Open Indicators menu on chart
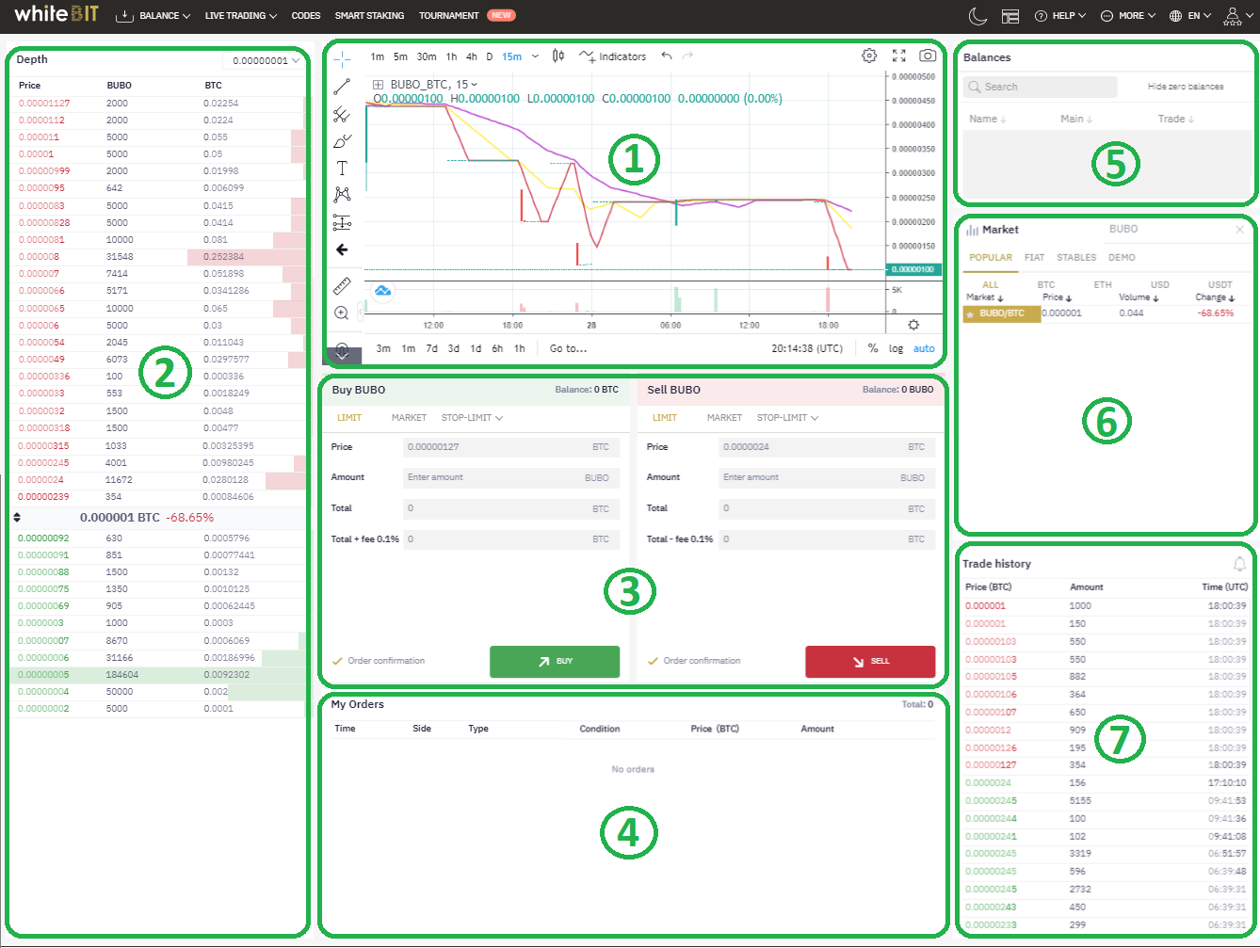The image size is (1260, 948). (613, 56)
